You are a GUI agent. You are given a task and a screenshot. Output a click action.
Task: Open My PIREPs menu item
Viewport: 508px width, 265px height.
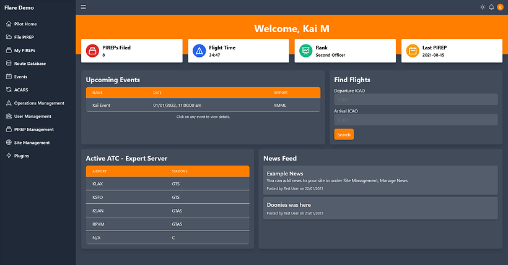[25, 51]
